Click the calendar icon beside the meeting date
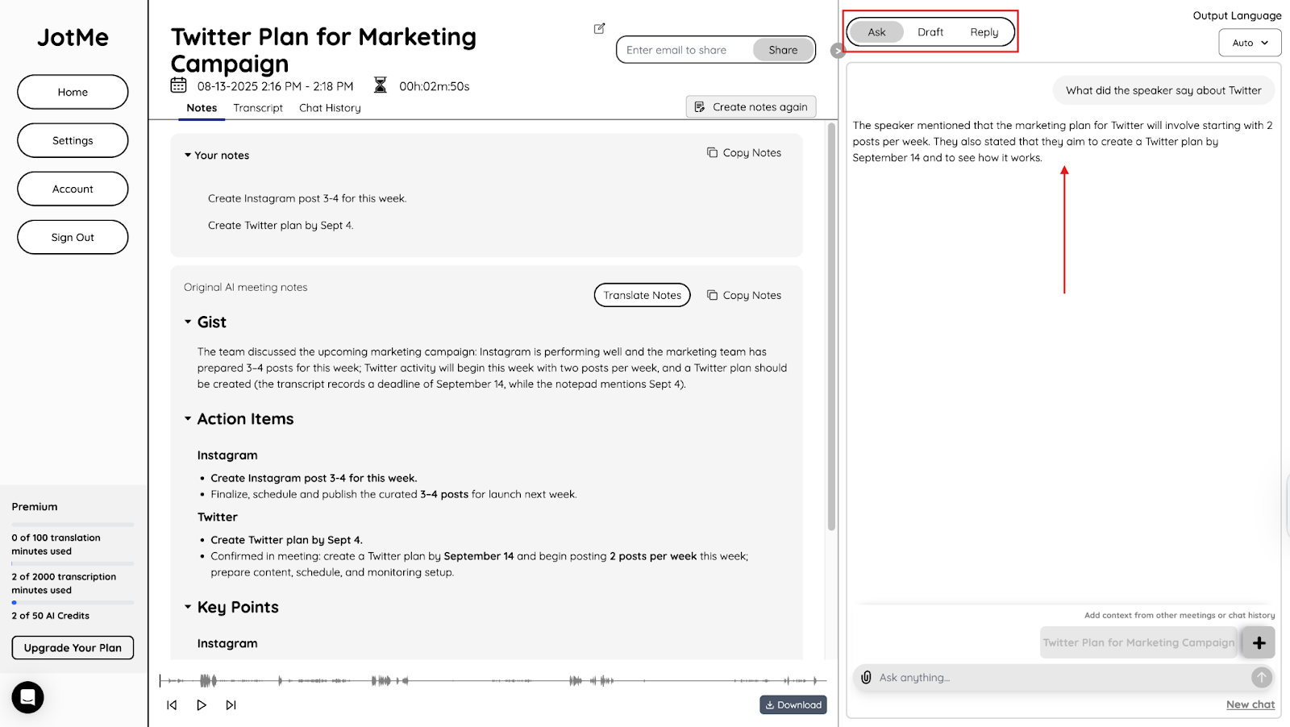 click(x=179, y=85)
